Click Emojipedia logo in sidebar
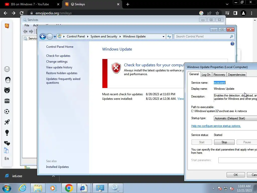The width and height of the screenshot is (257, 193). (7, 26)
